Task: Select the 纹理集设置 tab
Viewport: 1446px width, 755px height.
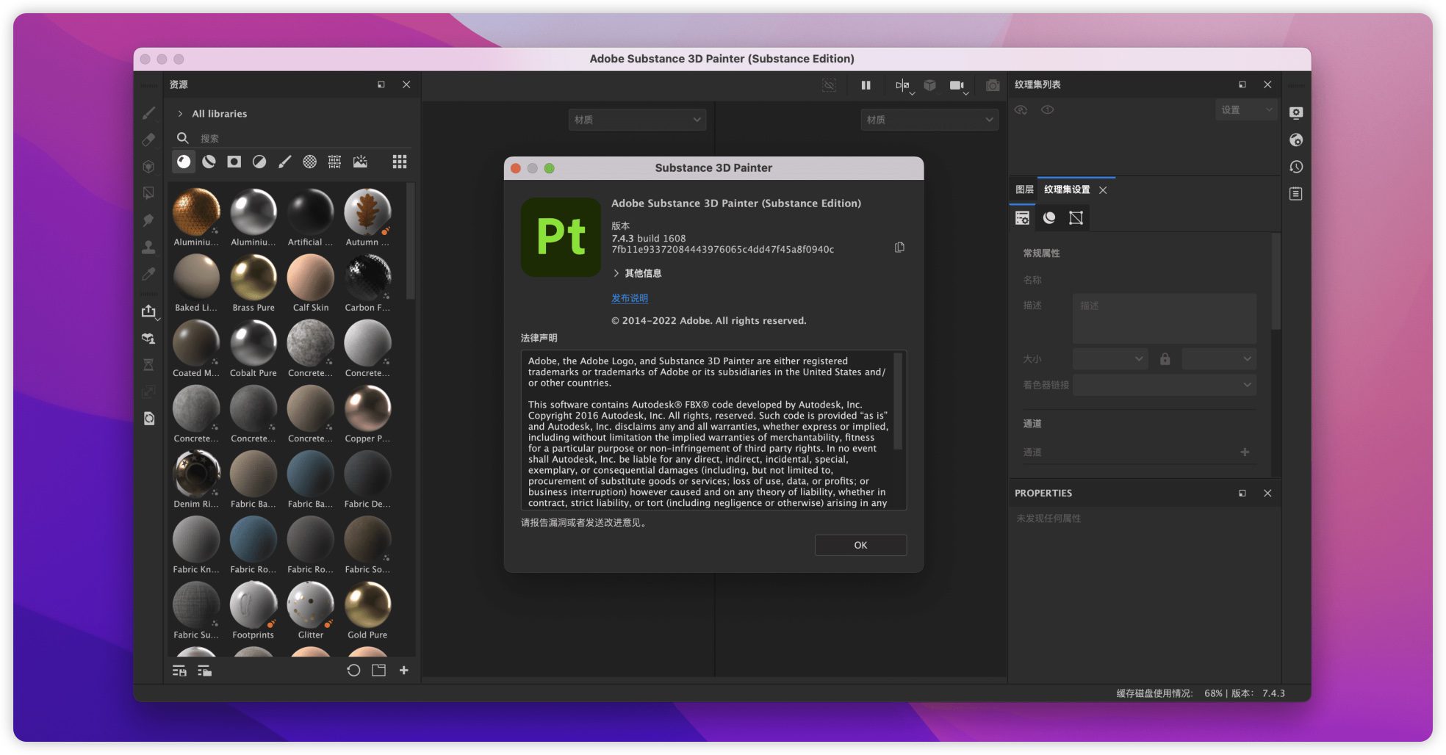Action: pyautogui.click(x=1067, y=189)
